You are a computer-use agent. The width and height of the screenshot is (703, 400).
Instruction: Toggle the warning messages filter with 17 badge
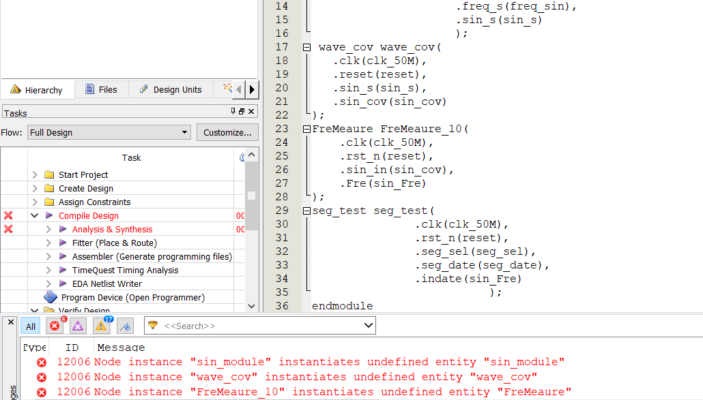[x=102, y=326]
